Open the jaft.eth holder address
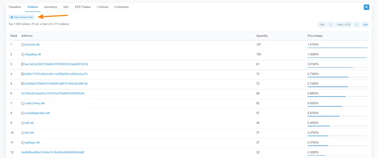The height and width of the screenshot is (158, 378). [x=30, y=123]
